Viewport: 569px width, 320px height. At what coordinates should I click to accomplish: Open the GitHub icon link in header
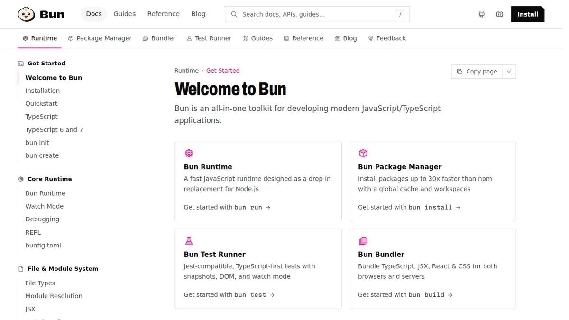coord(482,14)
